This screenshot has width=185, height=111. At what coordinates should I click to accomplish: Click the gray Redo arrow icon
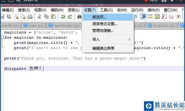tap(70, 17)
